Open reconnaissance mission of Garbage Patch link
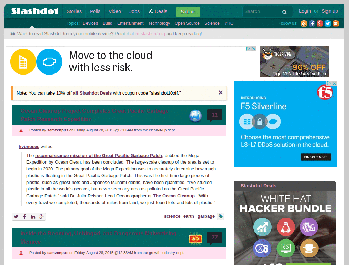This screenshot has width=353, height=265. point(99,156)
